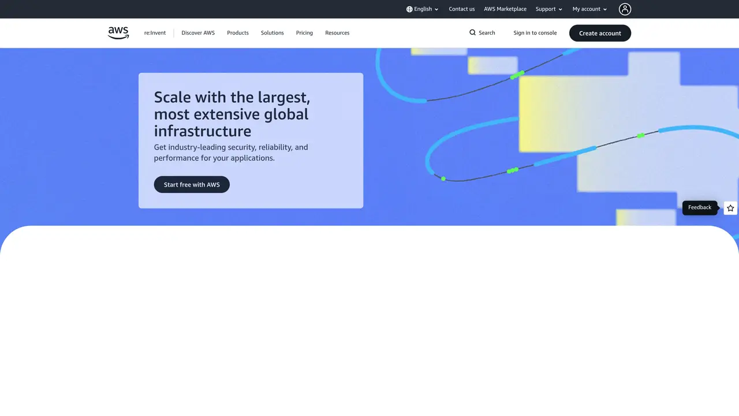Click the Create account button
This screenshot has width=739, height=416.
pos(600,33)
